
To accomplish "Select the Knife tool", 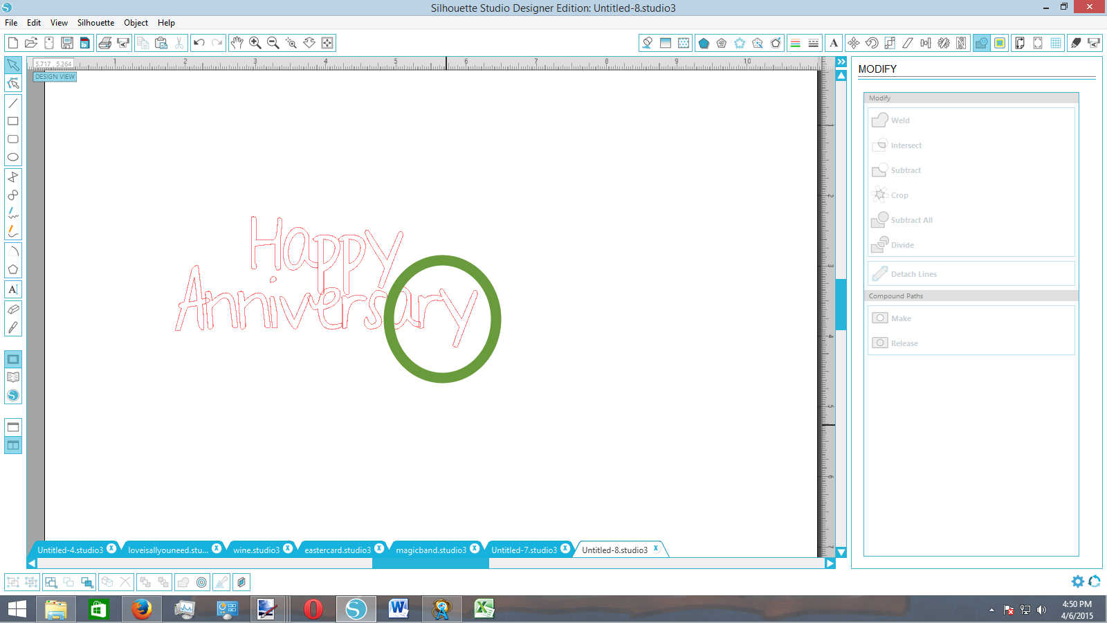I will (x=13, y=327).
